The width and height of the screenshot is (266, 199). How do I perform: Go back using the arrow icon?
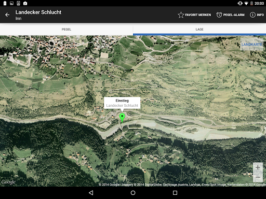7,15
